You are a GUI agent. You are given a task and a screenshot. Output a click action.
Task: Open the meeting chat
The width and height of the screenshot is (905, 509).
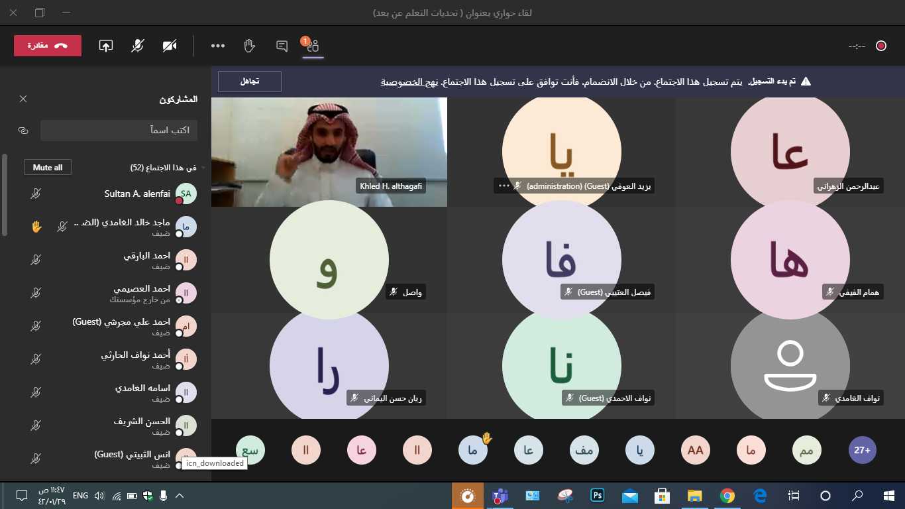282,46
